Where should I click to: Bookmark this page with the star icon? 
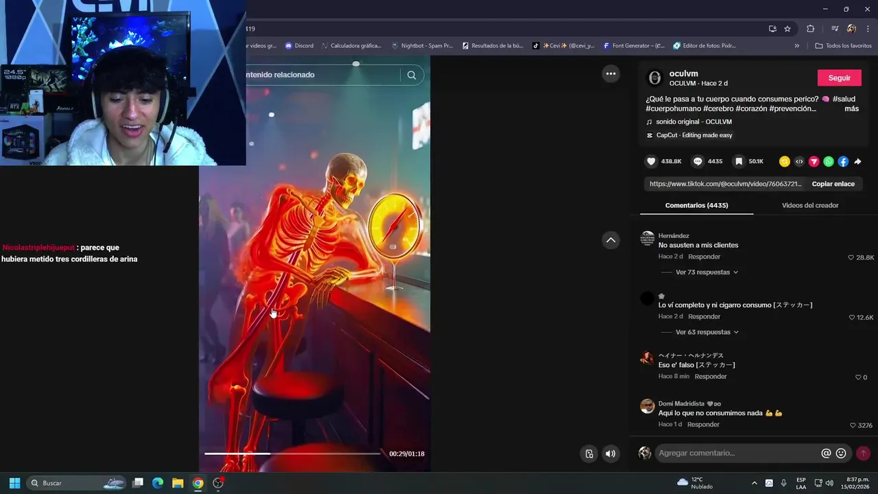pyautogui.click(x=787, y=29)
